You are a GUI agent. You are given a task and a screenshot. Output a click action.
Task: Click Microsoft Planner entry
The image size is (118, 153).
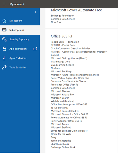(60, 91)
